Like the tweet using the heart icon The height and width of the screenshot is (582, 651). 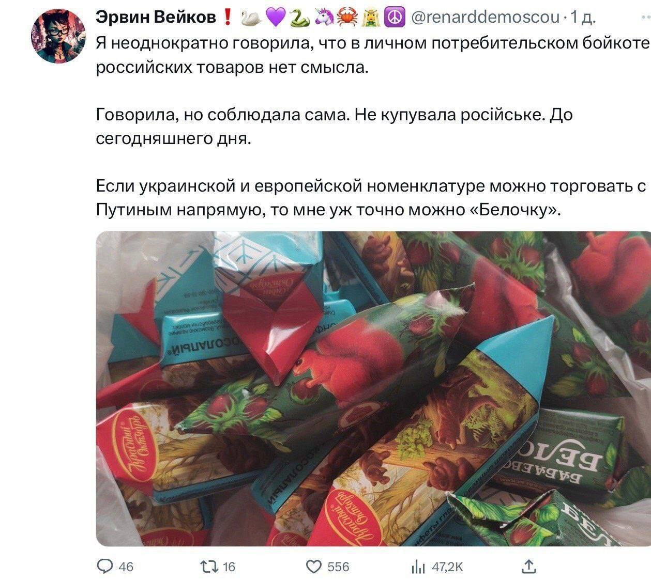pos(314,567)
